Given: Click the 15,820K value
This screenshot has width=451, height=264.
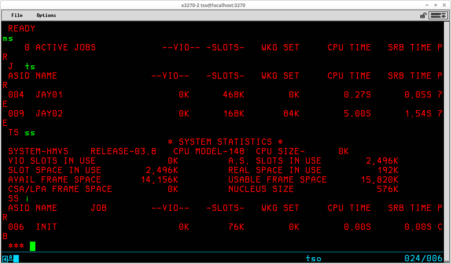Looking at the screenshot, I should click(380, 180).
